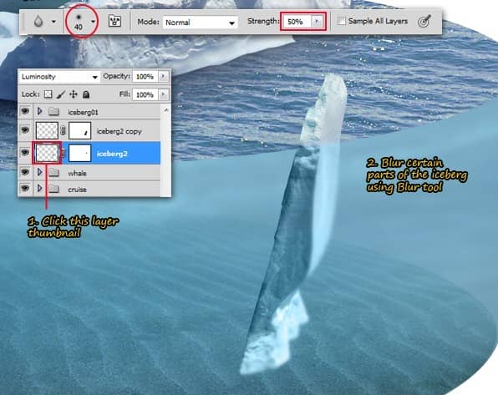Open the tool preset picker arrow

(x=53, y=22)
